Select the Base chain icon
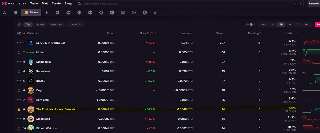This screenshot has width=320, height=133. coord(58,12)
